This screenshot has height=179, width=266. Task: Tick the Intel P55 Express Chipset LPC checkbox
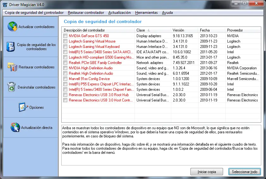coord(65,84)
